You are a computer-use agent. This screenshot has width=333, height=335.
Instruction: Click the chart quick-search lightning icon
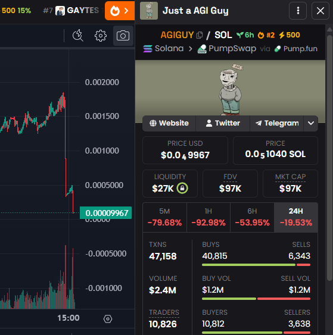coord(78,35)
